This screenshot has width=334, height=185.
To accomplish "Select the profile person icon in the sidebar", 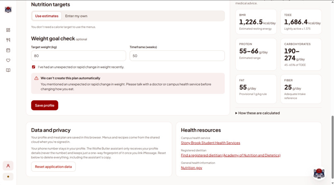I will [x=8, y=166].
